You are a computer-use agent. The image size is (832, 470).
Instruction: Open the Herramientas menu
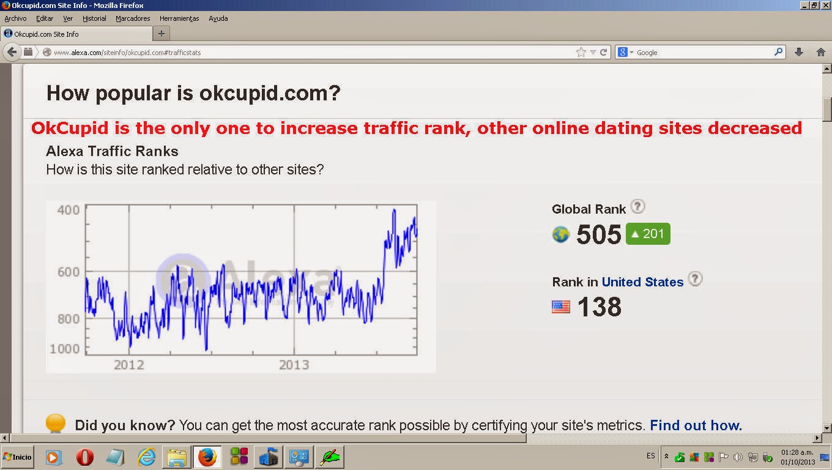click(x=179, y=18)
